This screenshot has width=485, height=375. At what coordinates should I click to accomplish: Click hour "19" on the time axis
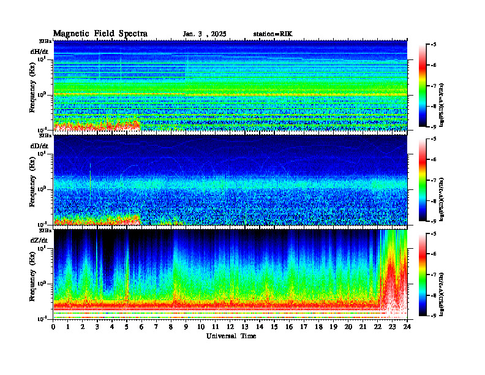click(x=333, y=327)
